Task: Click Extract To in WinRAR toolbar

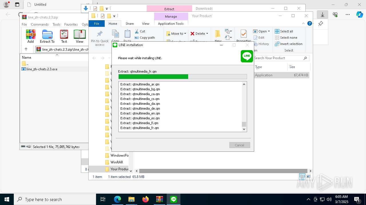Action: 47,36
